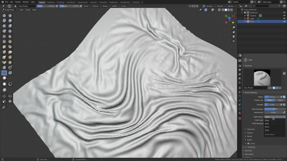The height and width of the screenshot is (161, 287).
Task: Open the Mask menu in viewport header
Action: point(34,10)
